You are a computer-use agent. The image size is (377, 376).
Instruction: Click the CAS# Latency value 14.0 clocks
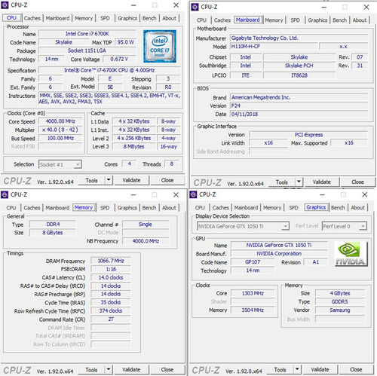(x=111, y=277)
